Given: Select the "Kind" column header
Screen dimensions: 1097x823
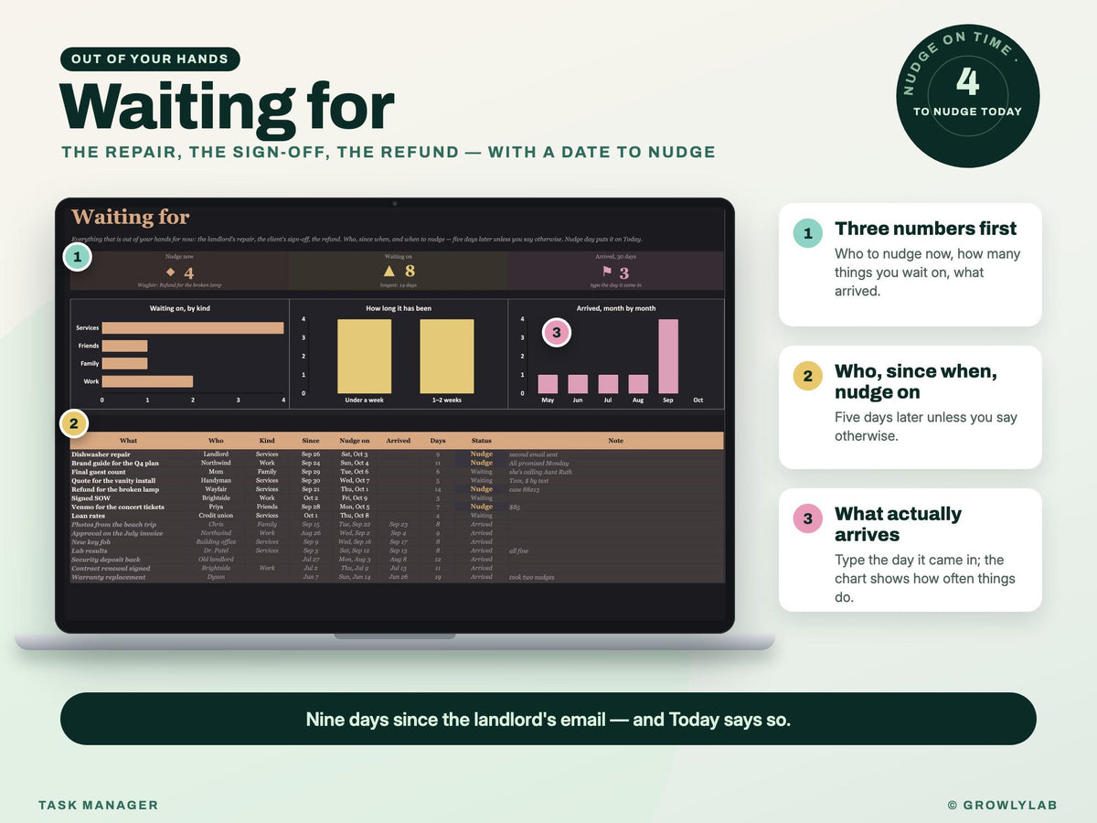Looking at the screenshot, I should tap(267, 441).
